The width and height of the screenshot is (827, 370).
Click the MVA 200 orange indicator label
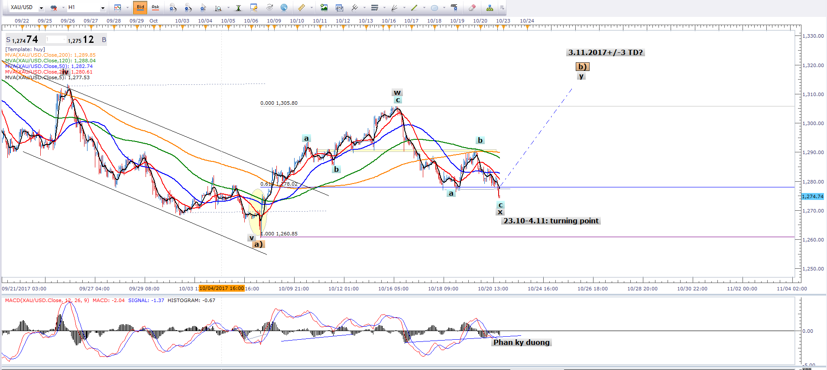(x=50, y=55)
